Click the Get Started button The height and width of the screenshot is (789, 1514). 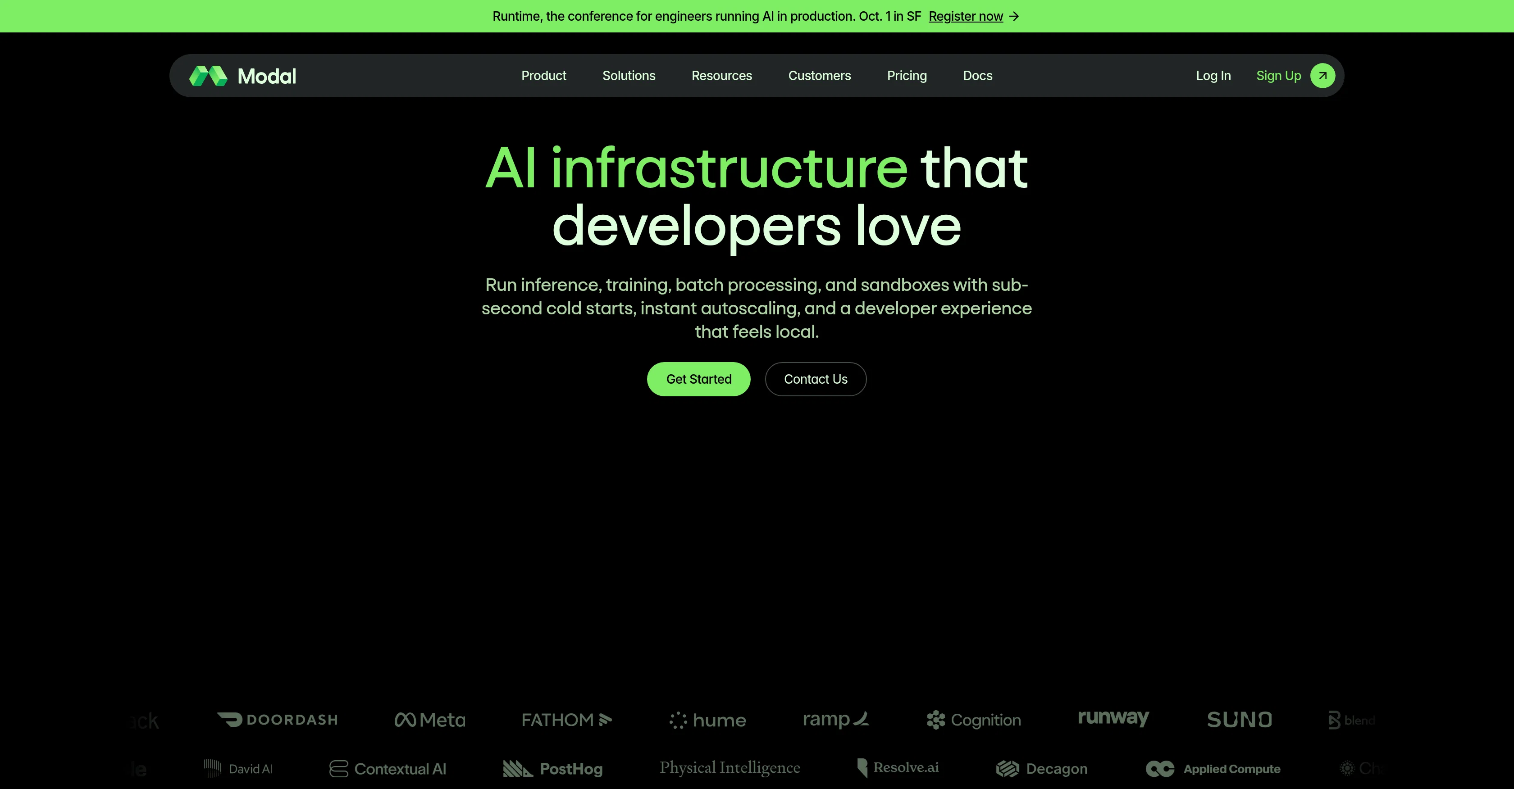coord(699,380)
